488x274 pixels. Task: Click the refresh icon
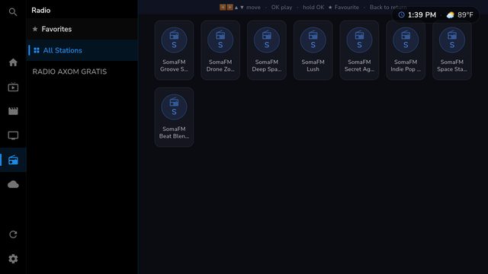click(13, 234)
